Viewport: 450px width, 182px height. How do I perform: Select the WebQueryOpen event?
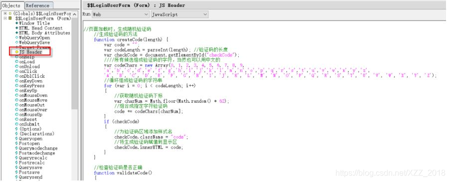point(34,37)
